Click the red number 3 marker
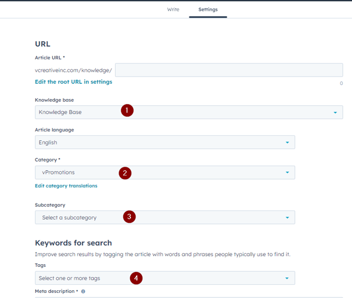The width and height of the screenshot is (352, 298). click(129, 217)
